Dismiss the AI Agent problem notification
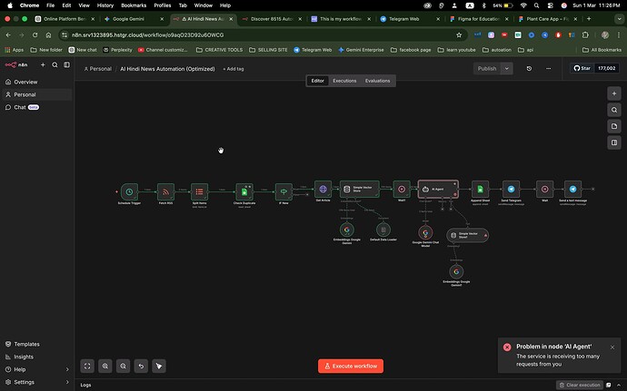The height and width of the screenshot is (391, 627). tap(612, 347)
